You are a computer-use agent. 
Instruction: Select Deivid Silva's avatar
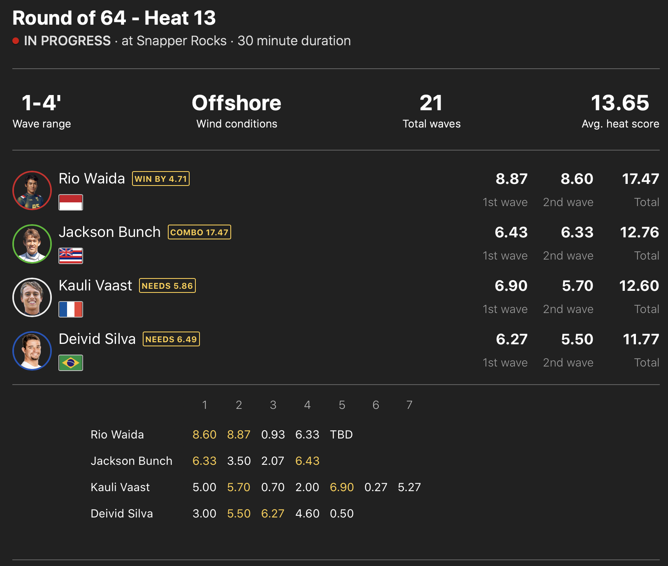pos(32,351)
